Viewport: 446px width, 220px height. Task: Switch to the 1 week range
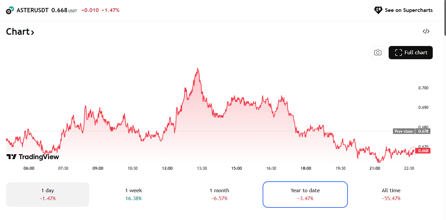coord(133,194)
